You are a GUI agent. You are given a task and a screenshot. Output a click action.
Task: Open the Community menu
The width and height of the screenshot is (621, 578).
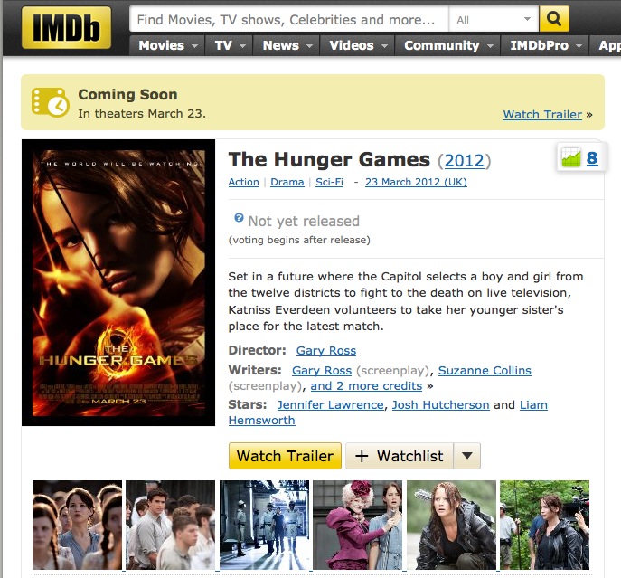pyautogui.click(x=448, y=45)
